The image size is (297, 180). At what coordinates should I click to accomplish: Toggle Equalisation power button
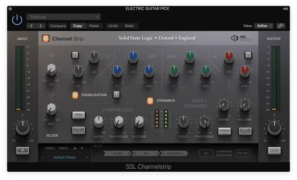[75, 95]
